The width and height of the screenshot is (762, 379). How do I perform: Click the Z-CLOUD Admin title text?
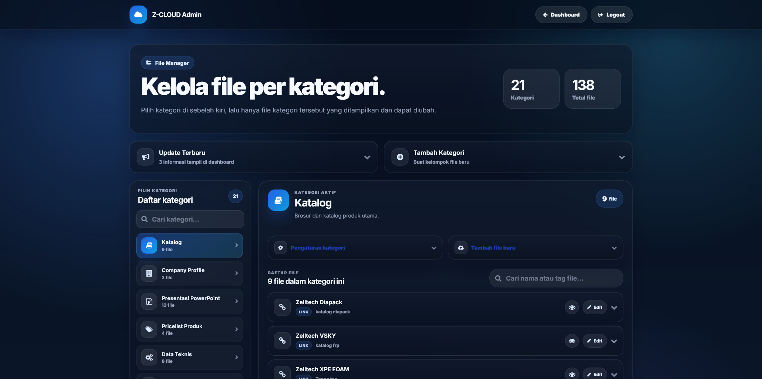(x=177, y=15)
